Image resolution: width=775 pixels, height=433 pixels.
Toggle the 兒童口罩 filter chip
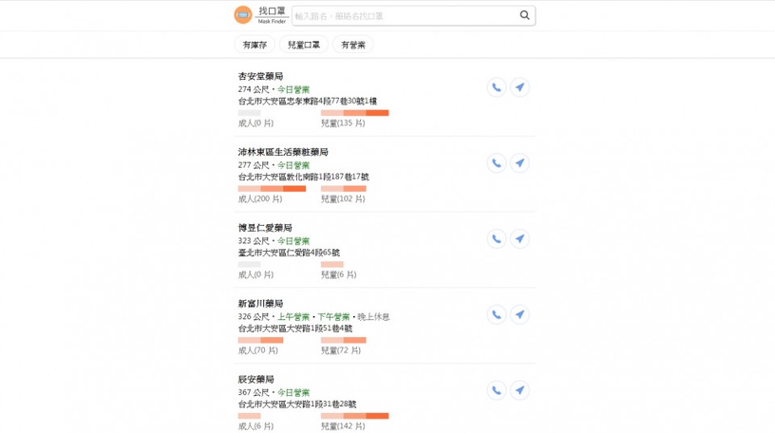coord(304,45)
